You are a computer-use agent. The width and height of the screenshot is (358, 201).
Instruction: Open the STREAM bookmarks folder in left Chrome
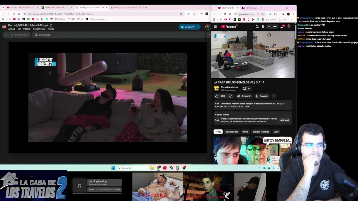[60, 19]
